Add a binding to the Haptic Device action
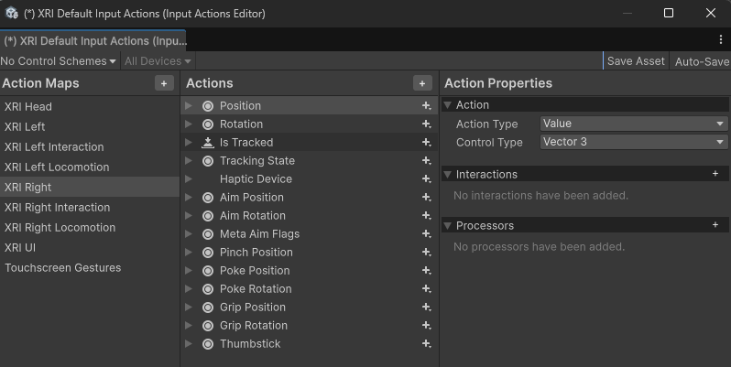The width and height of the screenshot is (731, 367). 426,179
